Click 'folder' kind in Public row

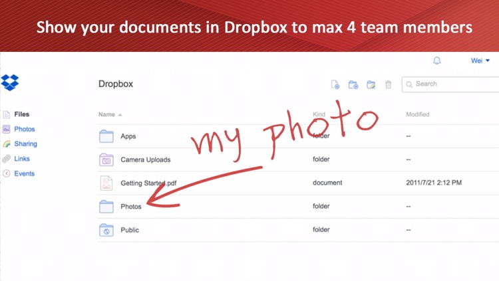pos(321,229)
